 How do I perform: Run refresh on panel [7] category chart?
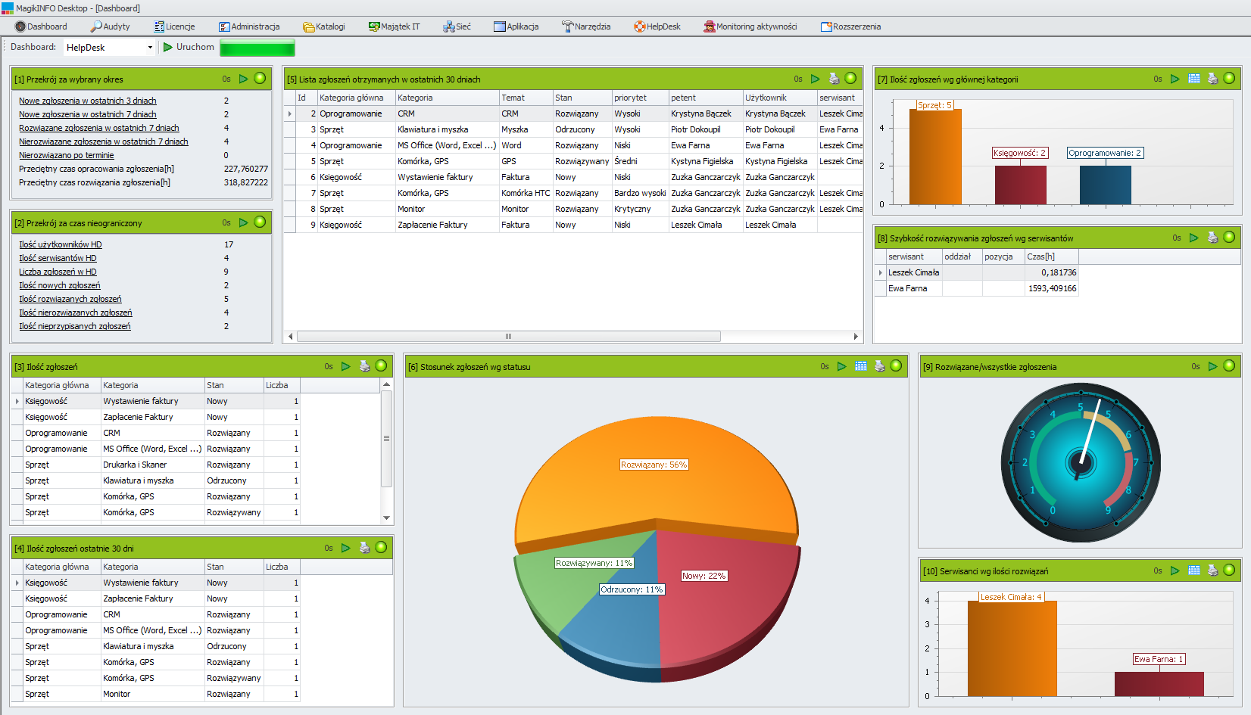pyautogui.click(x=1175, y=79)
